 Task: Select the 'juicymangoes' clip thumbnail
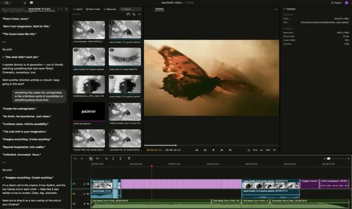[89, 30]
